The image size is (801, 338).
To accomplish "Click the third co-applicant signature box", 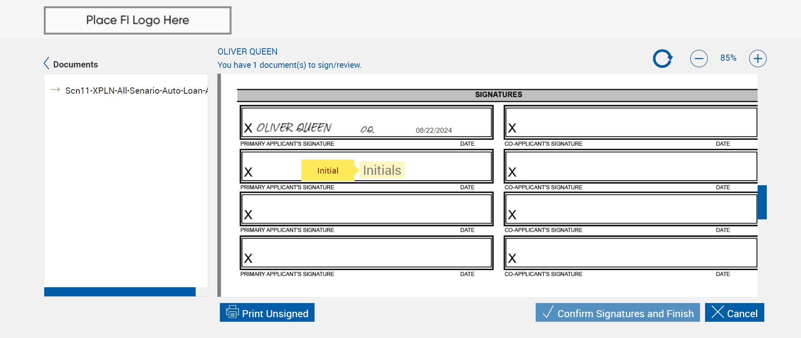I will point(630,209).
